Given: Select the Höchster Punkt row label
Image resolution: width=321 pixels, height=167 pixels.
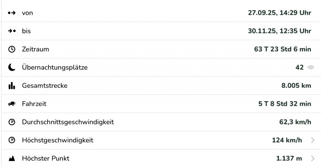Looking at the screenshot, I should coord(45,159).
